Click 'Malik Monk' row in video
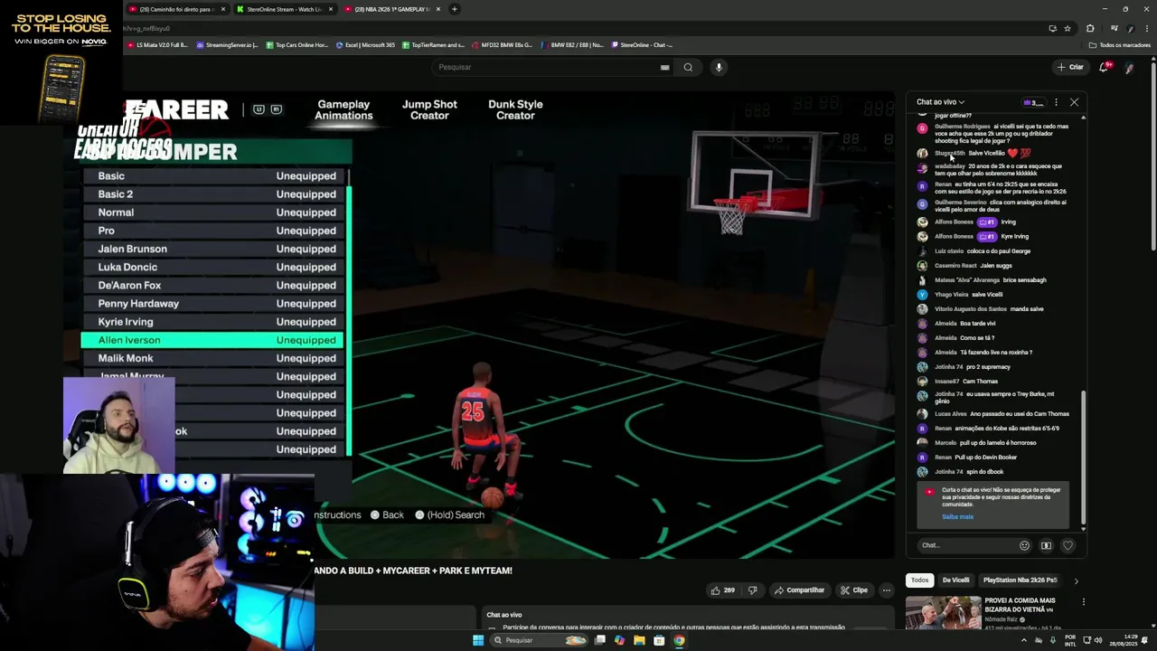Viewport: 1157px width, 651px height. pyautogui.click(x=212, y=358)
